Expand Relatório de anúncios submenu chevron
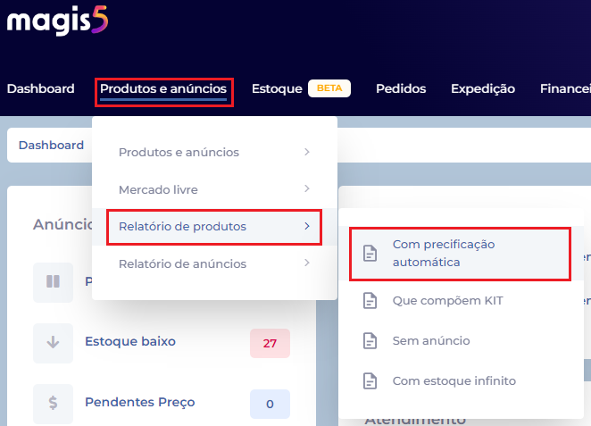Image resolution: width=591 pixels, height=426 pixels. [307, 263]
